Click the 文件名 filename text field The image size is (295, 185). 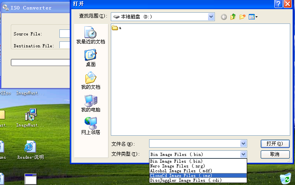click(x=195, y=144)
